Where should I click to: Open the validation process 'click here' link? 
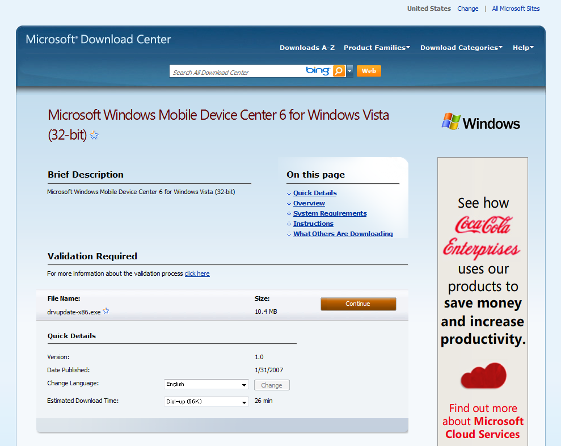[x=197, y=274]
